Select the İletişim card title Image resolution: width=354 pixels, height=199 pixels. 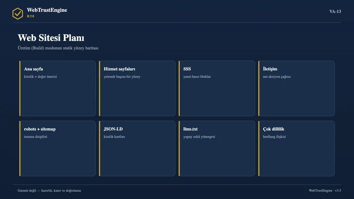tap(270, 69)
